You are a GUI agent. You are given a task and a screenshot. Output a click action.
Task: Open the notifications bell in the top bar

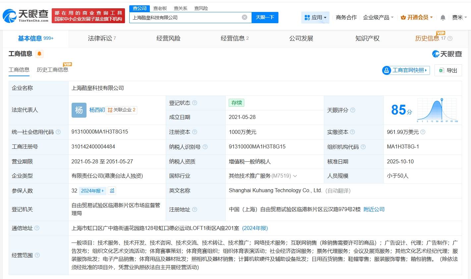(442, 18)
